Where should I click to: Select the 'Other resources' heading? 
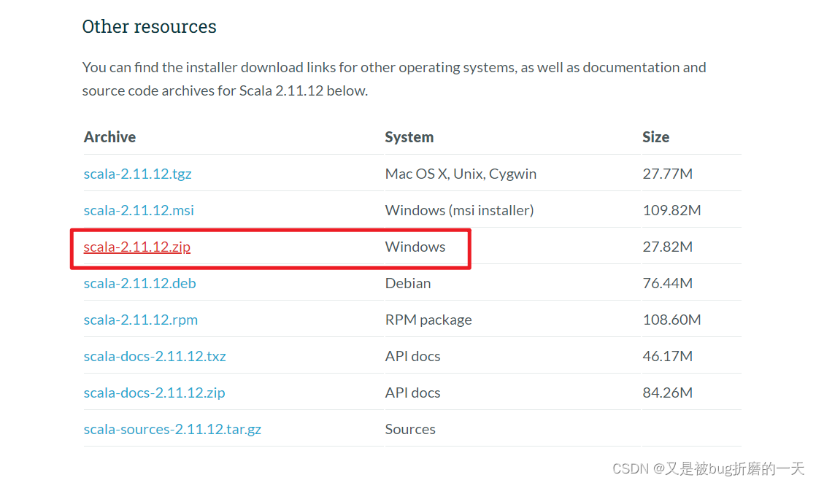click(x=150, y=26)
